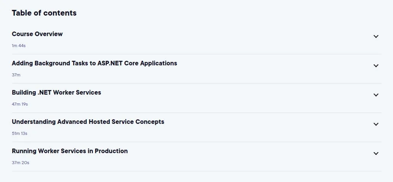This screenshot has width=393, height=182.
Task: Click the Table of contents heading
Action: [44, 13]
